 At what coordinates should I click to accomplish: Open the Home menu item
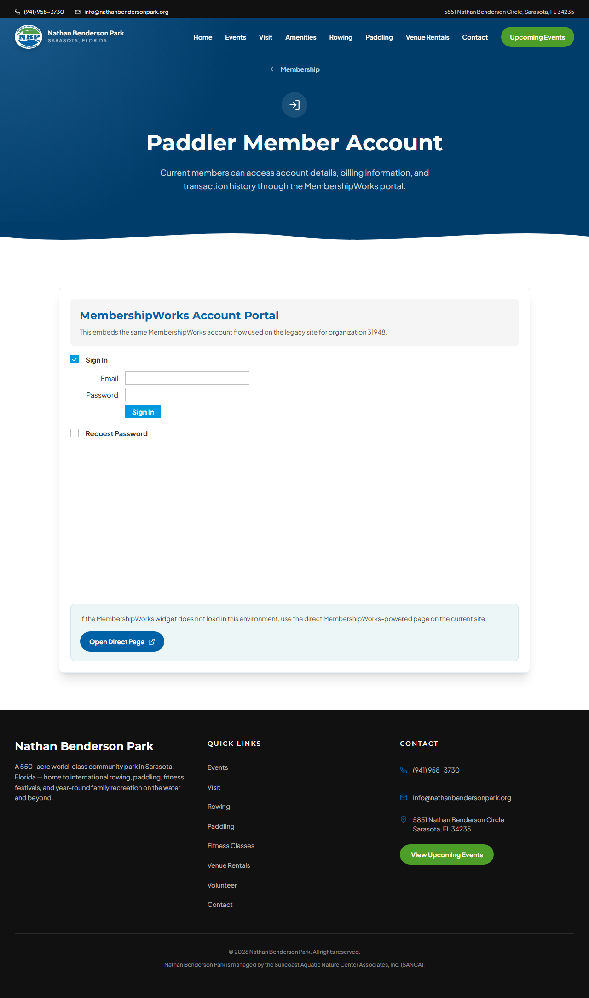click(202, 37)
